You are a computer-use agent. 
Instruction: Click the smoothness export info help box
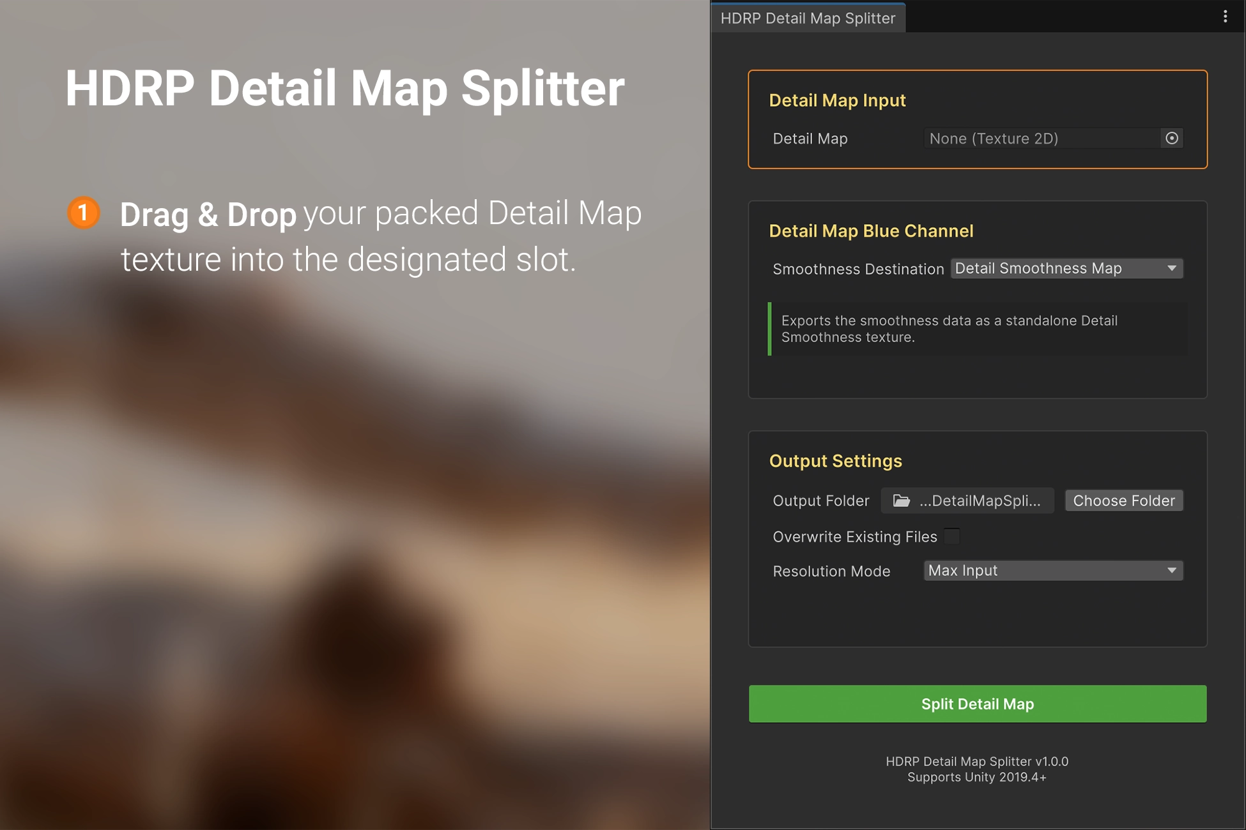click(978, 329)
